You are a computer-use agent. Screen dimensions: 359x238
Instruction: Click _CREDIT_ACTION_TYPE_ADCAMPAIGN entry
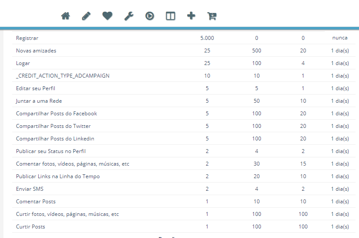[63, 76]
